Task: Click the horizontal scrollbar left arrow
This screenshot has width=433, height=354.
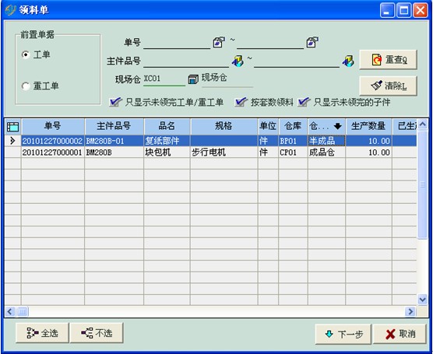Action: (10, 312)
